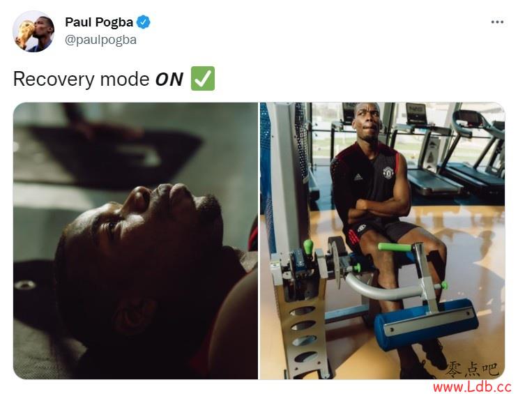Click the Paul Pogba display name
Viewport: 518px width, 394px height.
[x=99, y=22]
